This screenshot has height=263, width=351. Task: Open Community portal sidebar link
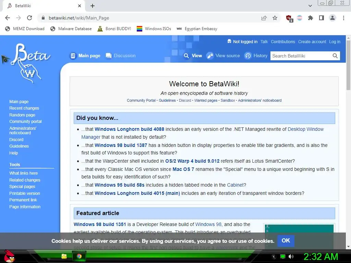click(x=25, y=122)
